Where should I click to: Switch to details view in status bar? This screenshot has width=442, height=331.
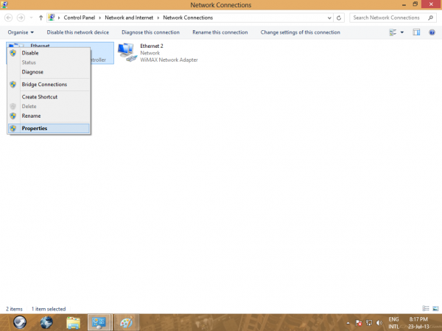(426, 308)
